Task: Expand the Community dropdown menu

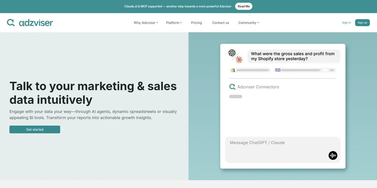Action: 249,23
